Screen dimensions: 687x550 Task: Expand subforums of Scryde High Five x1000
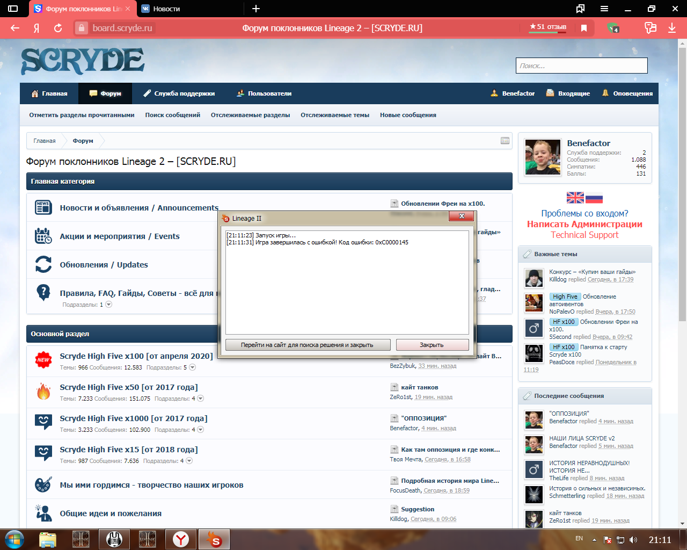pyautogui.click(x=201, y=430)
